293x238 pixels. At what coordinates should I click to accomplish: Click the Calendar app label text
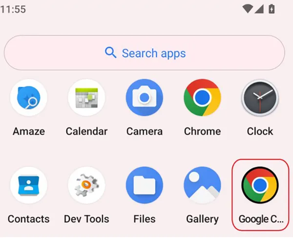tap(86, 131)
